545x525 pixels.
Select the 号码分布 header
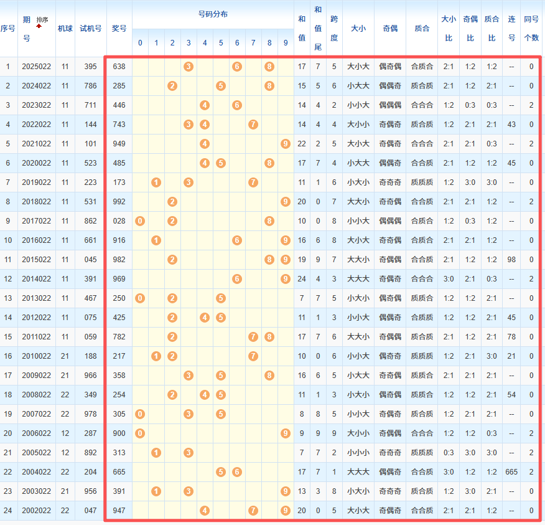pos(212,14)
